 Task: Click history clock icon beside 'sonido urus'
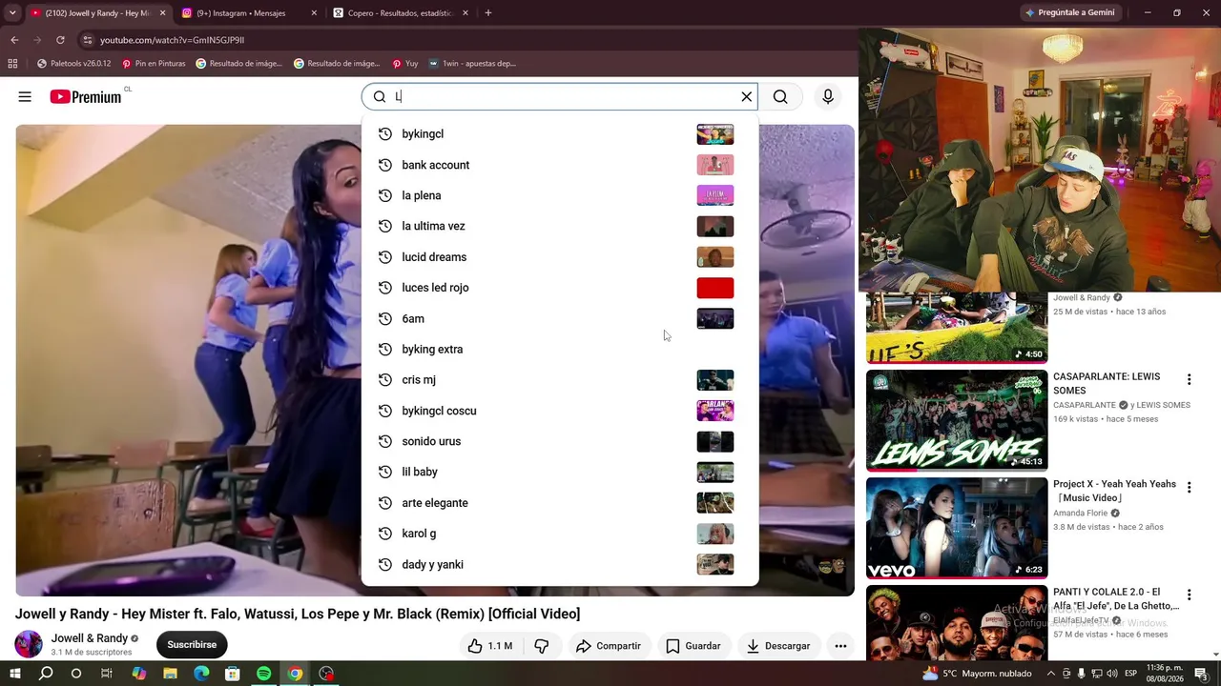[x=385, y=441]
